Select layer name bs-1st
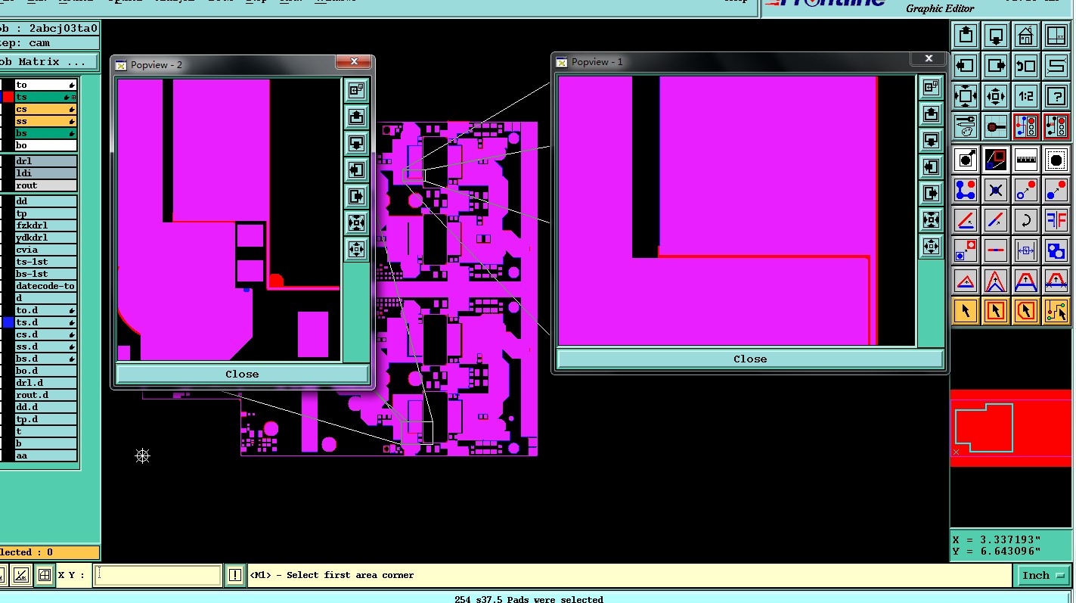Screen dimensions: 1076x603 pos(45,274)
